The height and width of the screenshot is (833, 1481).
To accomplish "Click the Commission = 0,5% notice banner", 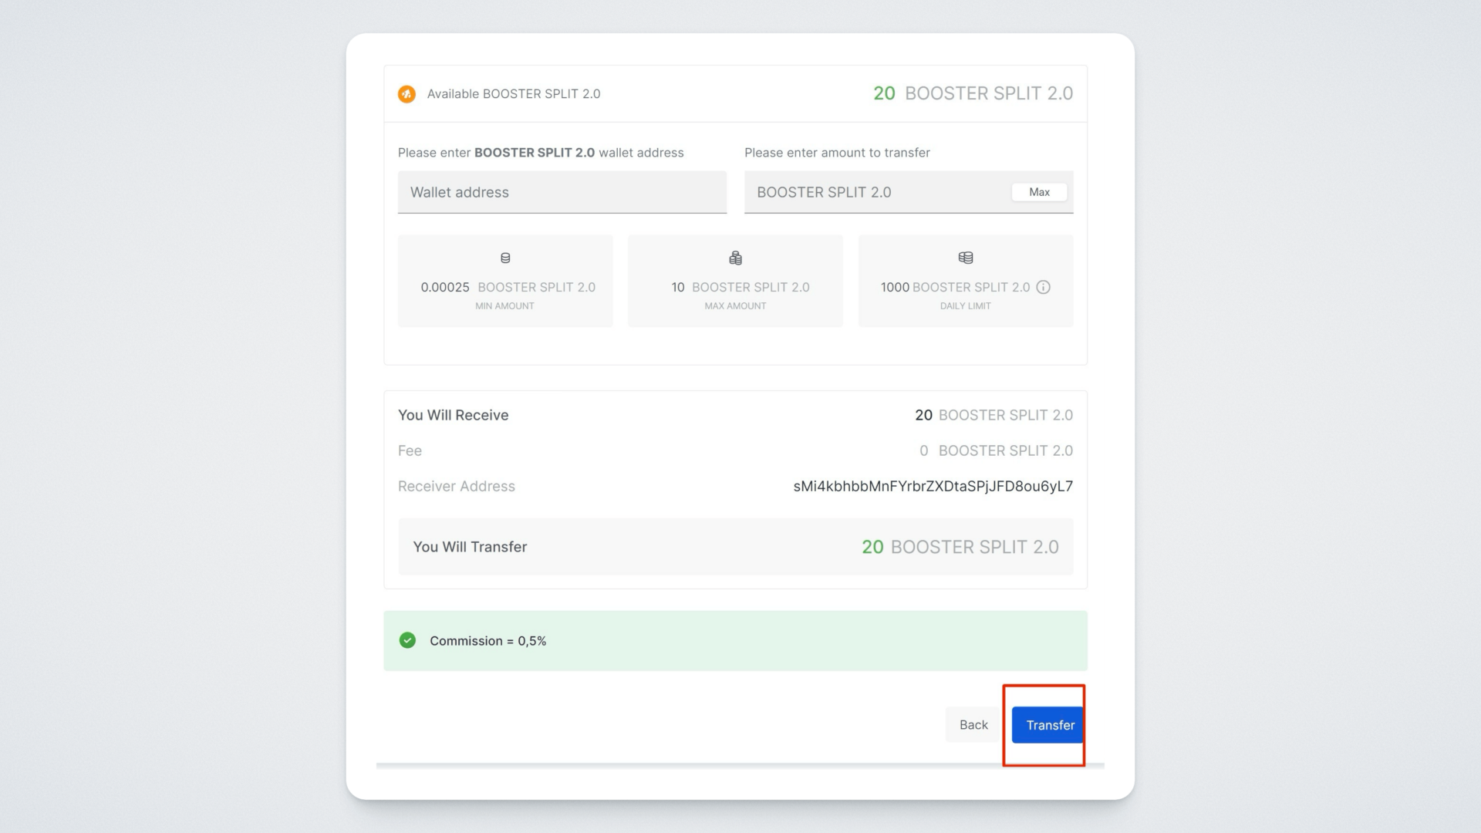I will 735,641.
